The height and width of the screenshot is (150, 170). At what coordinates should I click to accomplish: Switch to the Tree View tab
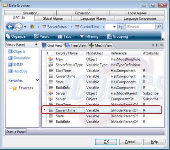[x=75, y=45]
